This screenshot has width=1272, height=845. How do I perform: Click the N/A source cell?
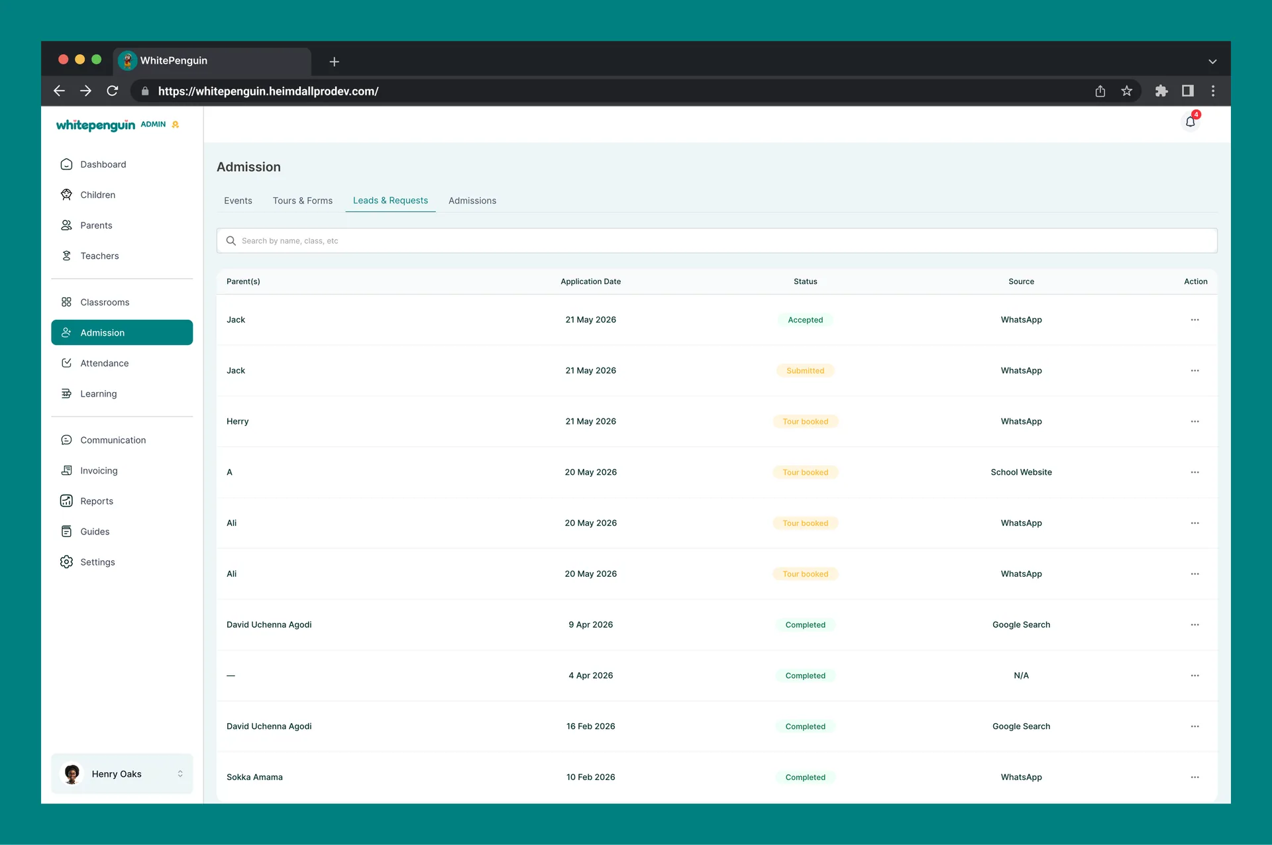pyautogui.click(x=1021, y=675)
